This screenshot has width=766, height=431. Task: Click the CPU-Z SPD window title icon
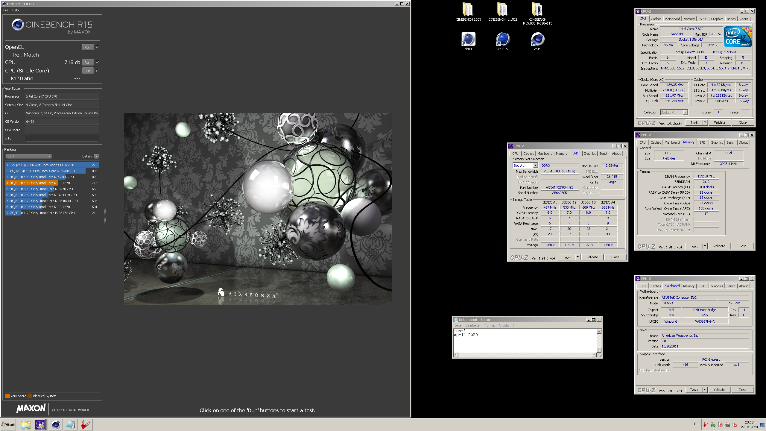pos(511,146)
